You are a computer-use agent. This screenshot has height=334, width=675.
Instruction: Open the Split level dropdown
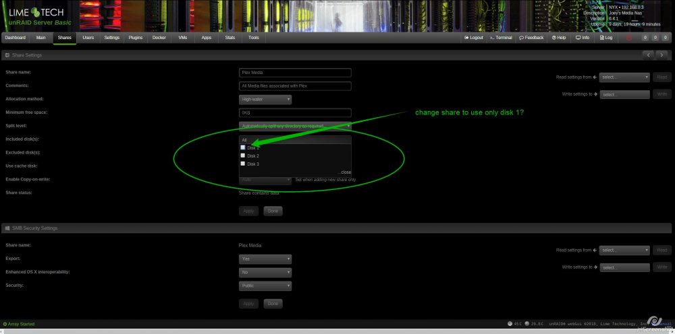point(295,126)
